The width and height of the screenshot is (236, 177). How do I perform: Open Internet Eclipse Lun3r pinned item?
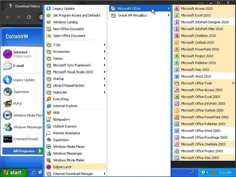[22, 54]
